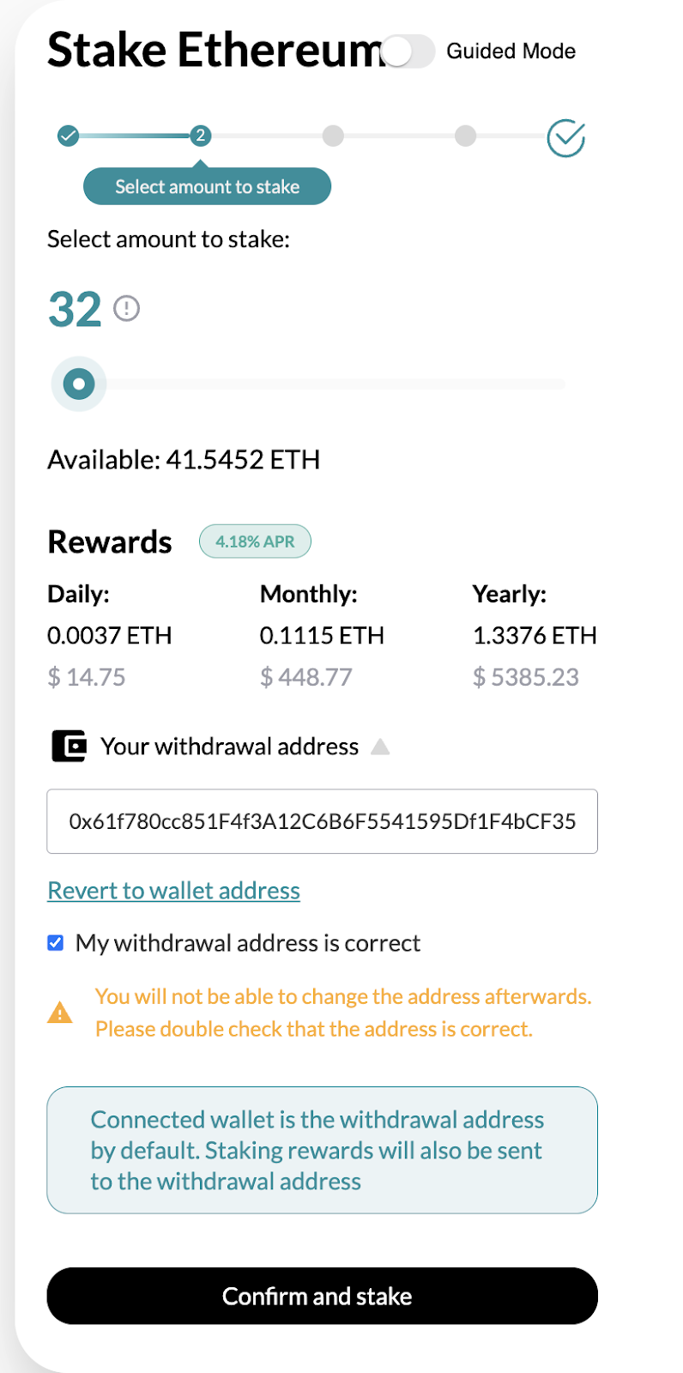The height and width of the screenshot is (1373, 683).
Task: Click the final step checkmark circle
Action: 565,136
